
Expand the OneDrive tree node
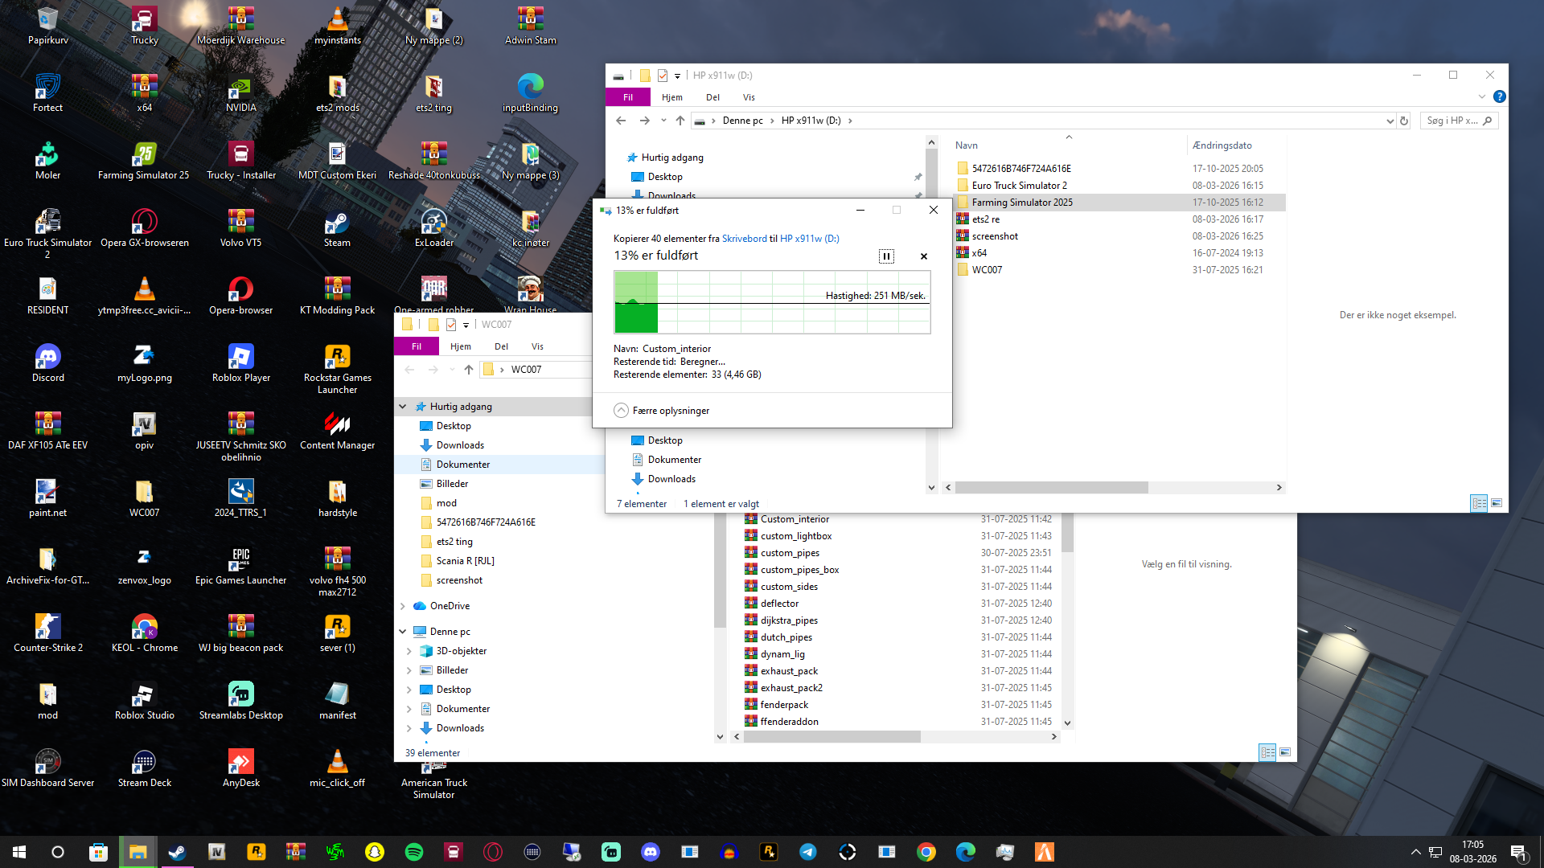[x=403, y=606]
